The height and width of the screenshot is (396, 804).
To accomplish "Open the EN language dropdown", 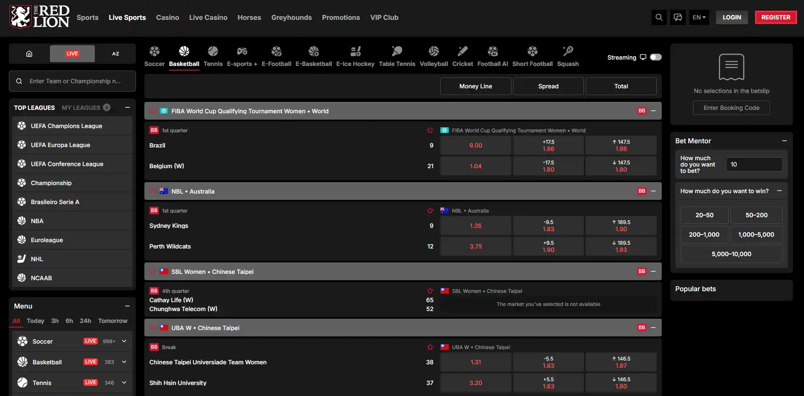I will coord(699,17).
